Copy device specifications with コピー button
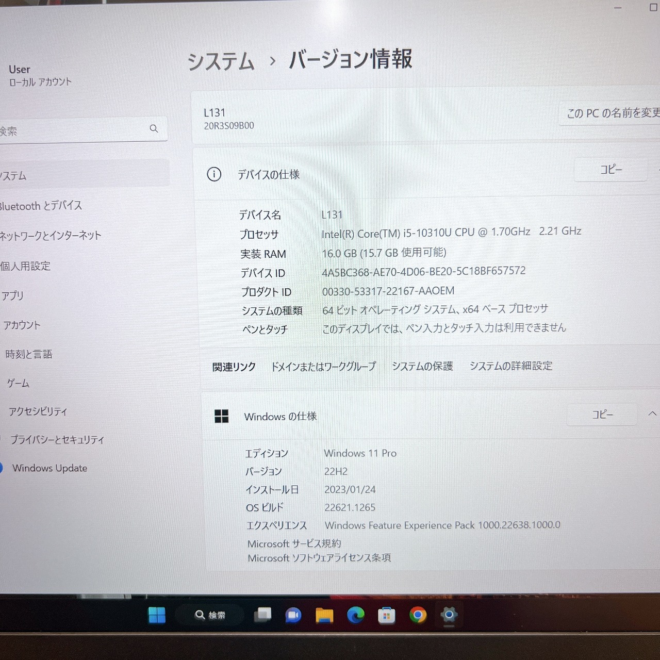 pos(611,170)
